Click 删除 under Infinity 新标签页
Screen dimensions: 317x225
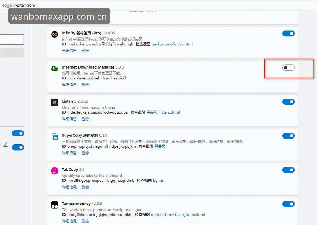85,51
